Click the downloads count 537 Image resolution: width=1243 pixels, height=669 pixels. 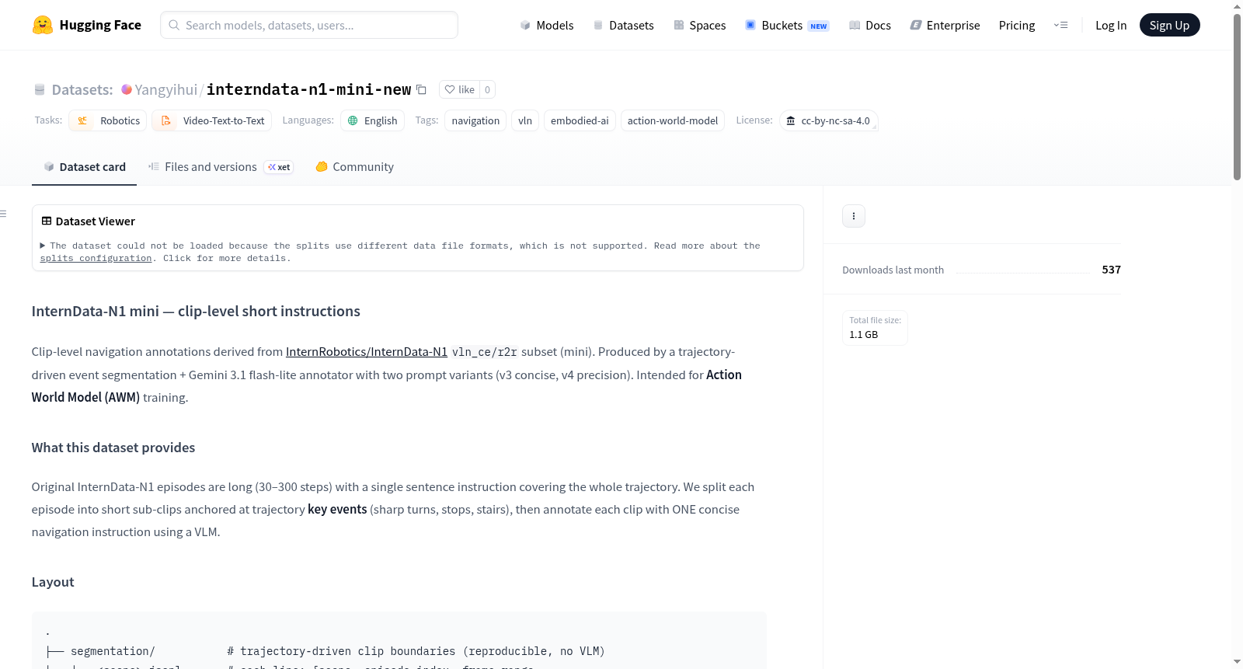pos(1111,270)
